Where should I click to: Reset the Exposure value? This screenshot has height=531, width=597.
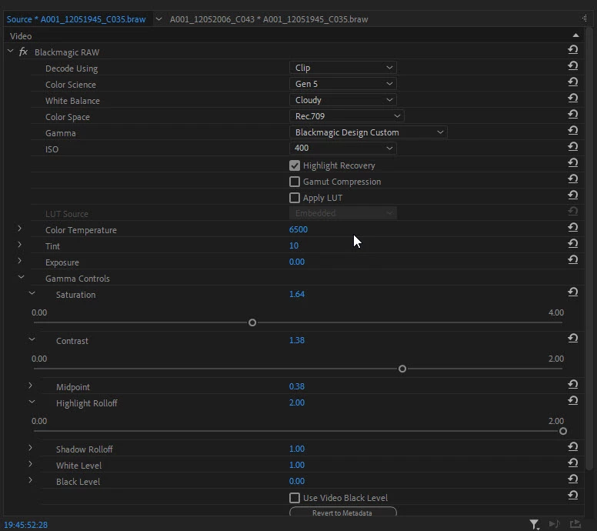[572, 260]
